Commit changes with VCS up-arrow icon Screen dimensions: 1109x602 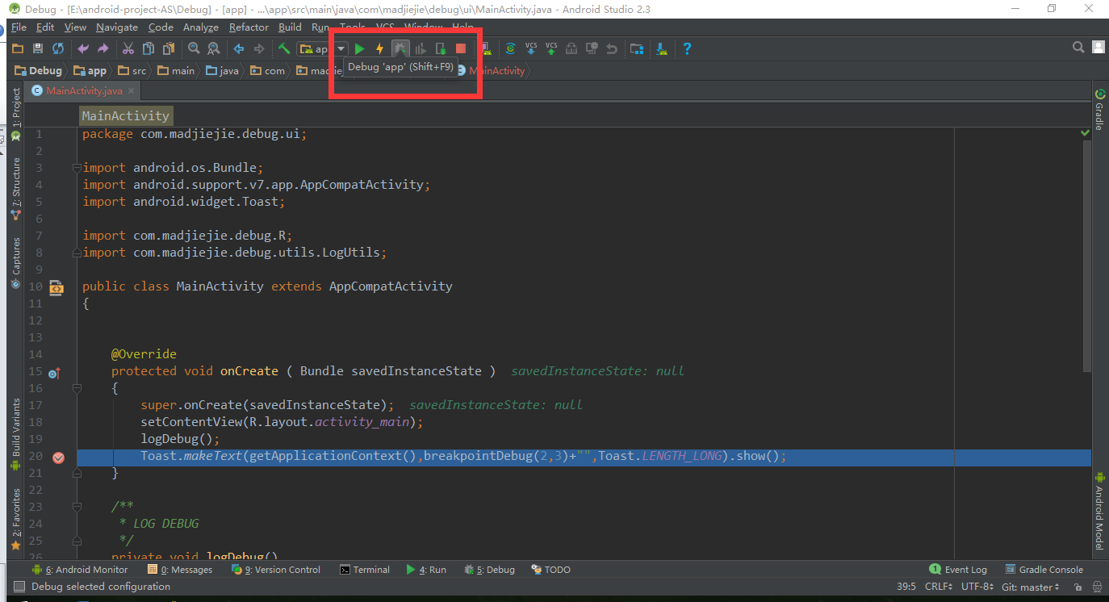pos(550,48)
